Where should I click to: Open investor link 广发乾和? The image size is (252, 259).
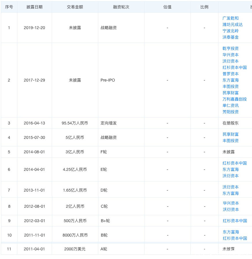pos(230,18)
